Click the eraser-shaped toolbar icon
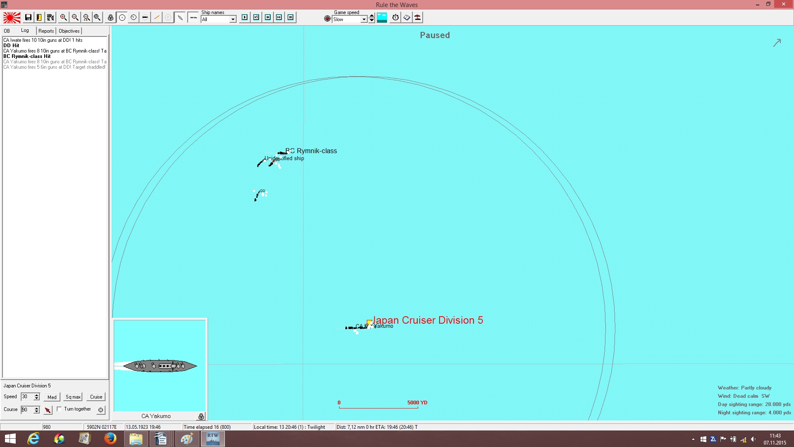The width and height of the screenshot is (794, 447). pos(407,17)
